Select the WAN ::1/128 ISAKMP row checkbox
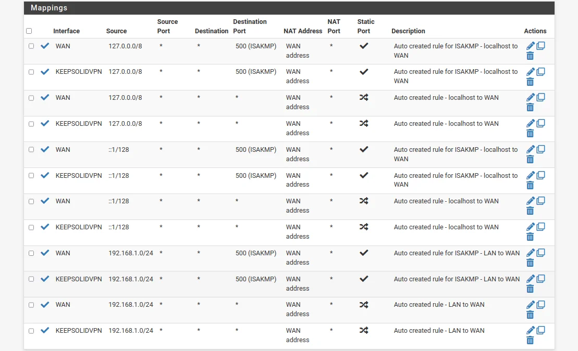Viewport: 578px width, 351px height. 31,150
